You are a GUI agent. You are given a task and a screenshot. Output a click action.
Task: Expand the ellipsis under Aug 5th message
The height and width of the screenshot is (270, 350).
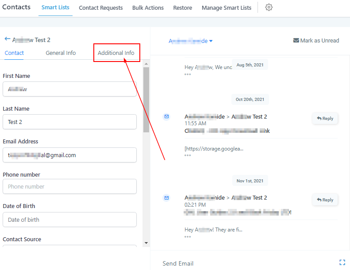click(188, 74)
